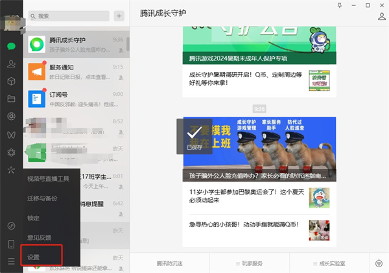Open the Contacts icon in sidebar

click(11, 64)
